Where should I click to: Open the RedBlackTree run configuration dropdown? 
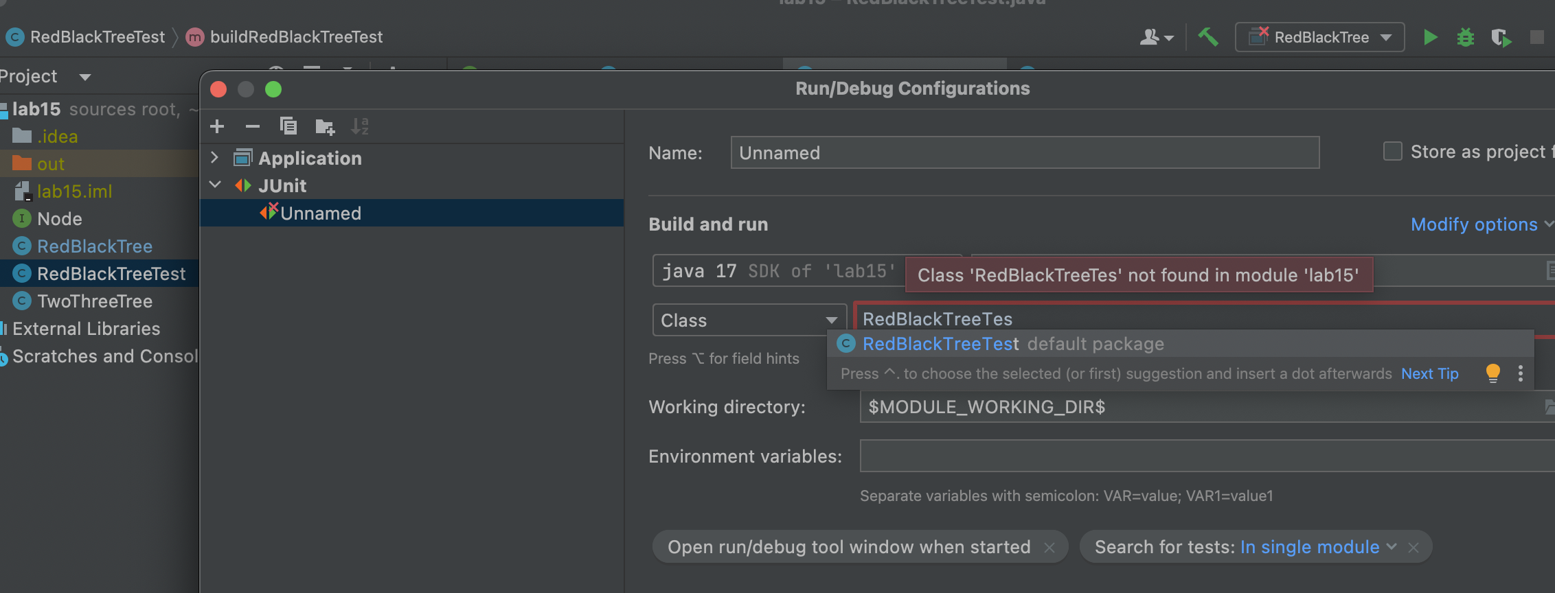[1319, 37]
